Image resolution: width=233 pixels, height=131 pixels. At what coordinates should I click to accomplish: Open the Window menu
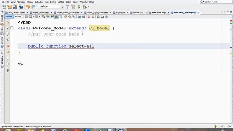coord(83,2)
